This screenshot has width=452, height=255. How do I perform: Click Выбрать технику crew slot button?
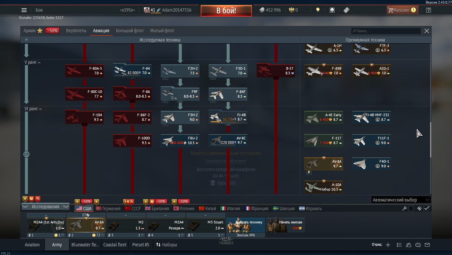tap(246, 225)
